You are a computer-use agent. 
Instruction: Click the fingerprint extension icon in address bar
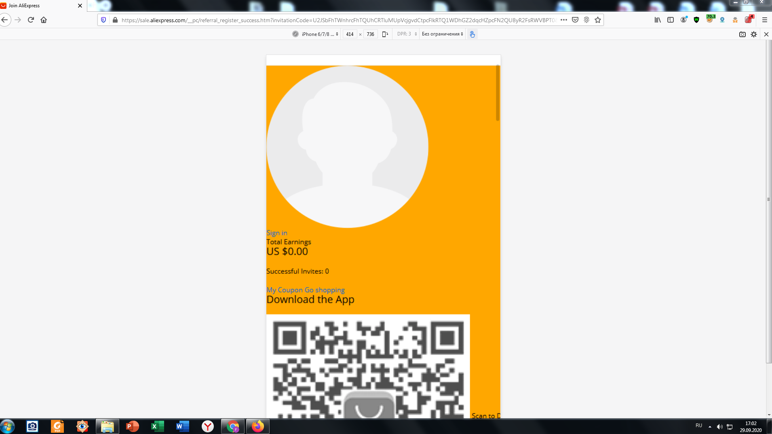[586, 20]
